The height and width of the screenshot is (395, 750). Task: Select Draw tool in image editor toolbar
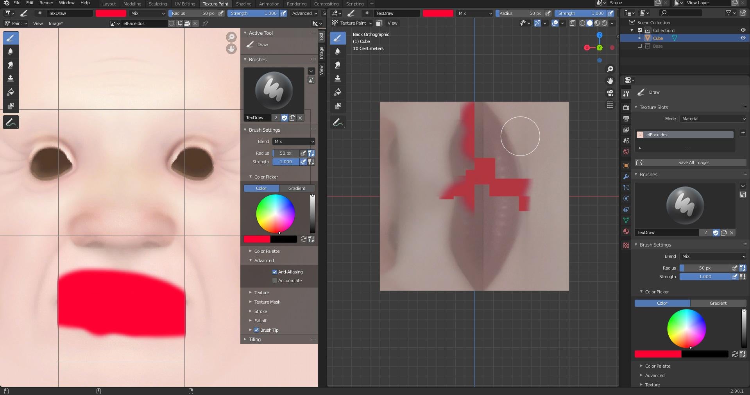click(x=11, y=38)
